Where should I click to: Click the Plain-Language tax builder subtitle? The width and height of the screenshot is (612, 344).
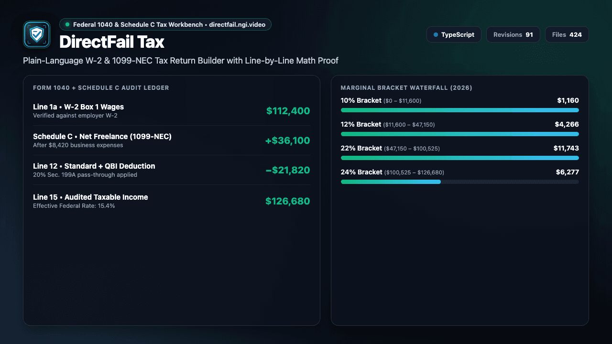tap(181, 61)
